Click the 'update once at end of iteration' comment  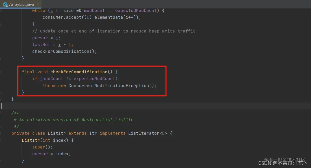tap(114, 31)
